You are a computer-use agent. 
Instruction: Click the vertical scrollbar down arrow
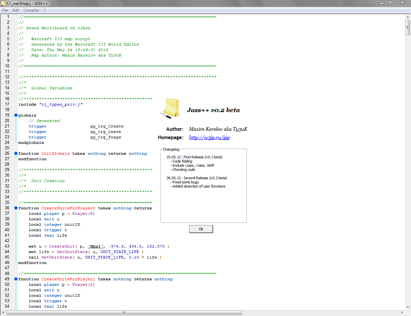(x=408, y=307)
